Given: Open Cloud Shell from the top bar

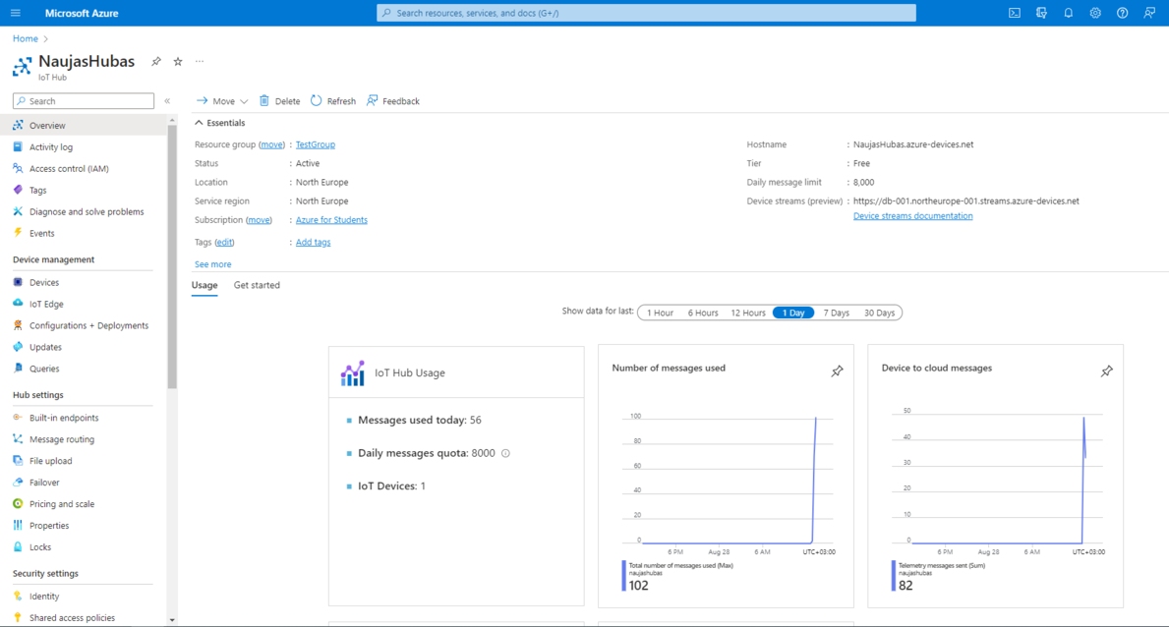Looking at the screenshot, I should click(x=1014, y=13).
